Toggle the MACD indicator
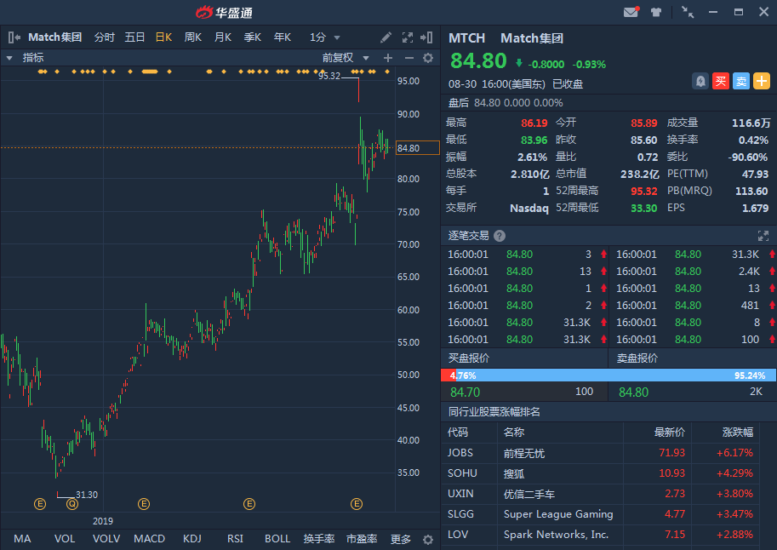Image resolution: width=777 pixels, height=550 pixels. pyautogui.click(x=149, y=539)
